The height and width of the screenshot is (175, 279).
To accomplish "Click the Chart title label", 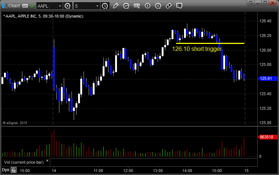I will (x=14, y=6).
